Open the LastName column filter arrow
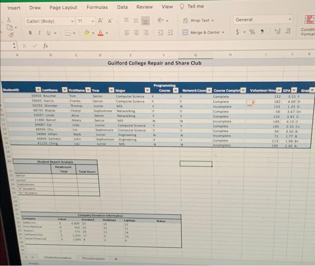 64,89
